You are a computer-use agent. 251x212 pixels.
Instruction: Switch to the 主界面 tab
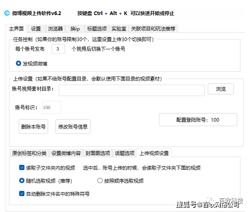click(x=16, y=28)
